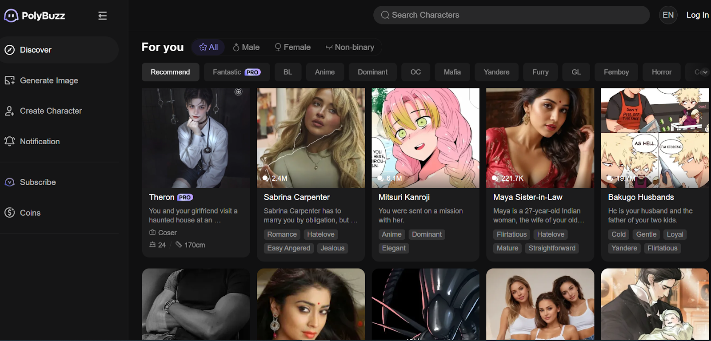Click the star icon on All filter
711x341 pixels.
coord(203,47)
